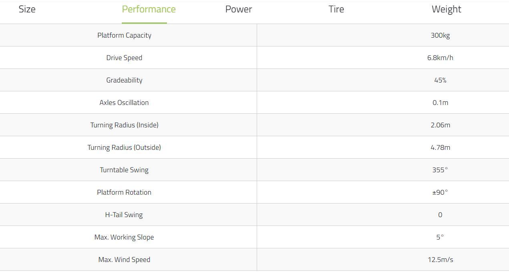Click the Gradeability label

pyautogui.click(x=124, y=80)
